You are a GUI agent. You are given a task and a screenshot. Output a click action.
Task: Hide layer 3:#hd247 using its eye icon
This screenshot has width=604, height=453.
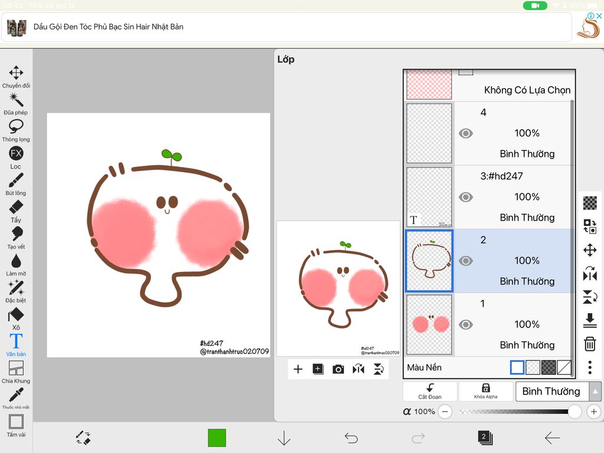tap(466, 197)
